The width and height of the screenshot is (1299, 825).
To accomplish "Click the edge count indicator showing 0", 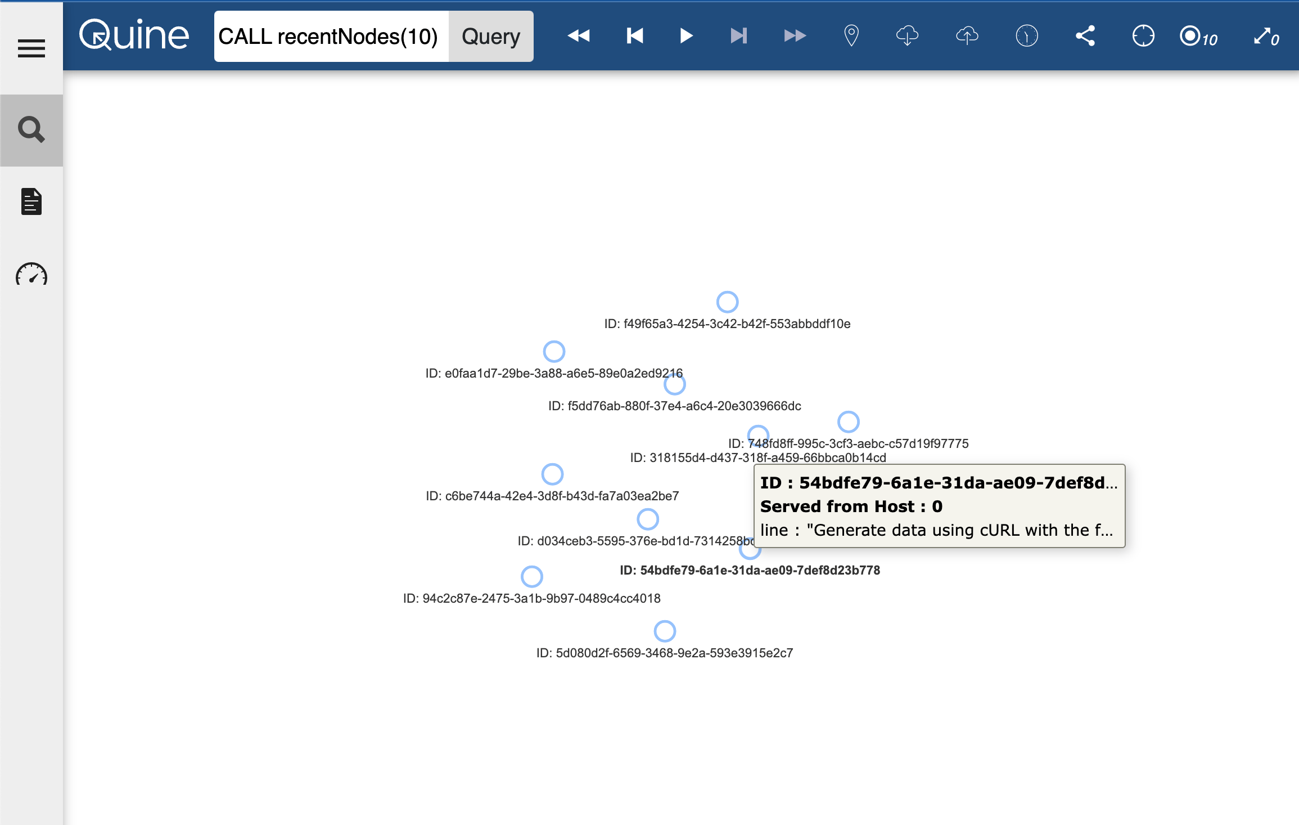I will coord(1266,37).
